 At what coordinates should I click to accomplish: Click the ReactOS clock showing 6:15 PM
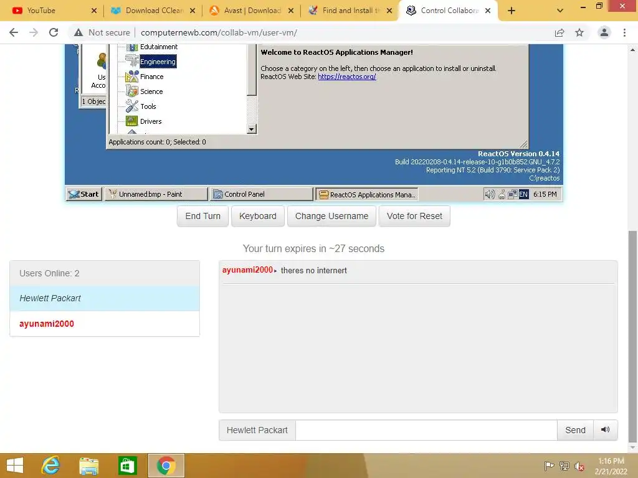(545, 194)
